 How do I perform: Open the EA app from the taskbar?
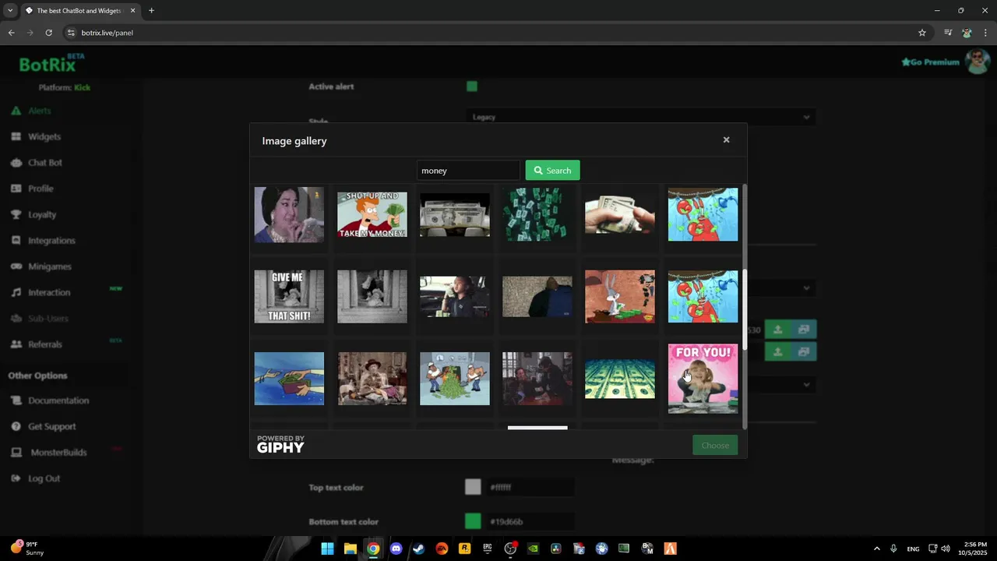(x=442, y=549)
